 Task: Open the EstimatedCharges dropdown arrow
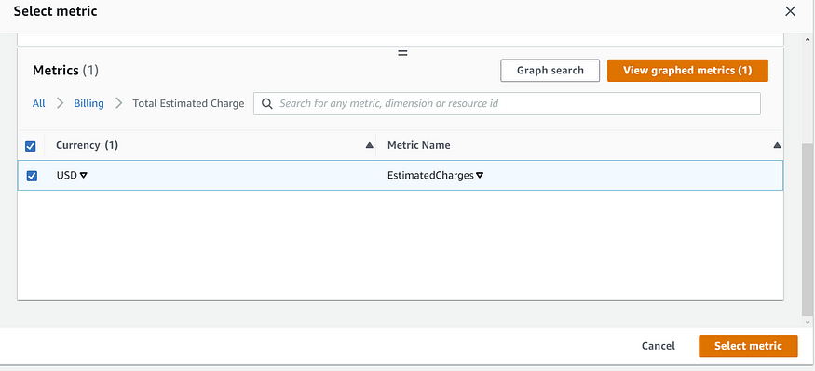coord(480,176)
